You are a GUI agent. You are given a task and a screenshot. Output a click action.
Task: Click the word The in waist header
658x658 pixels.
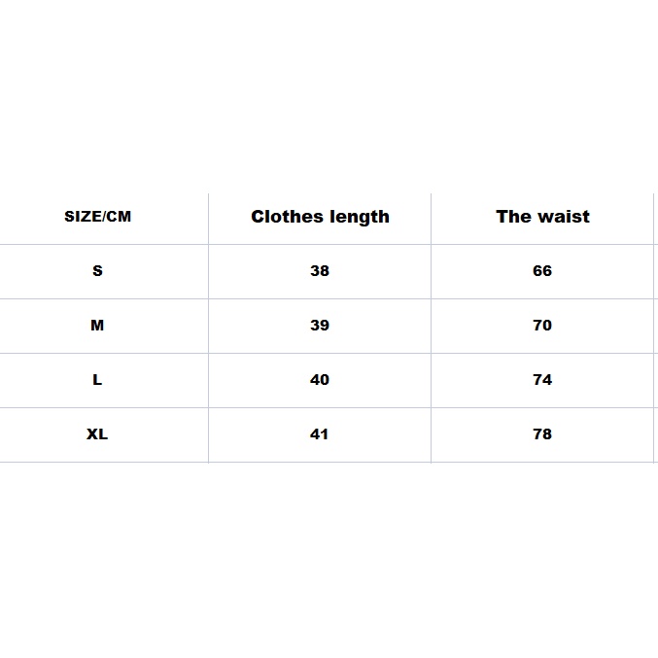click(x=514, y=217)
